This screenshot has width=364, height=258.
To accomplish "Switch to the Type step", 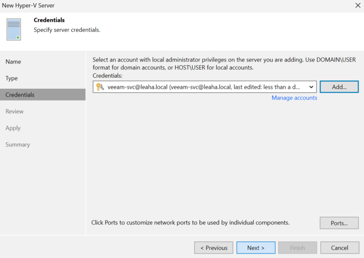I will (12, 79).
